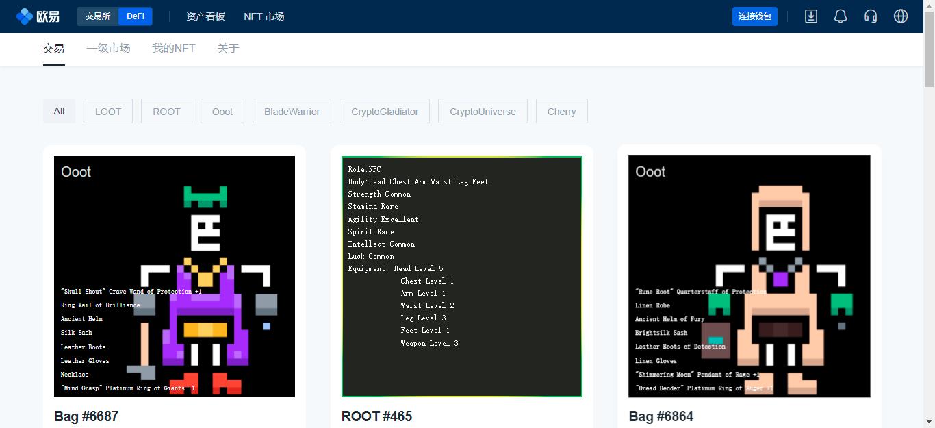The image size is (935, 428).
Task: Open the Bag #6864 NFT image
Action: tap(750, 277)
